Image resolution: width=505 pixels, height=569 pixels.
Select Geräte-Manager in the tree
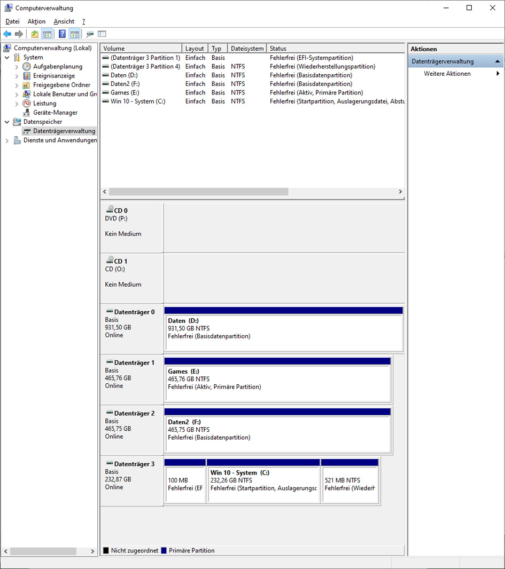(55, 113)
